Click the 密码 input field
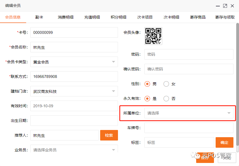This screenshot has width=239, height=166. click(189, 54)
